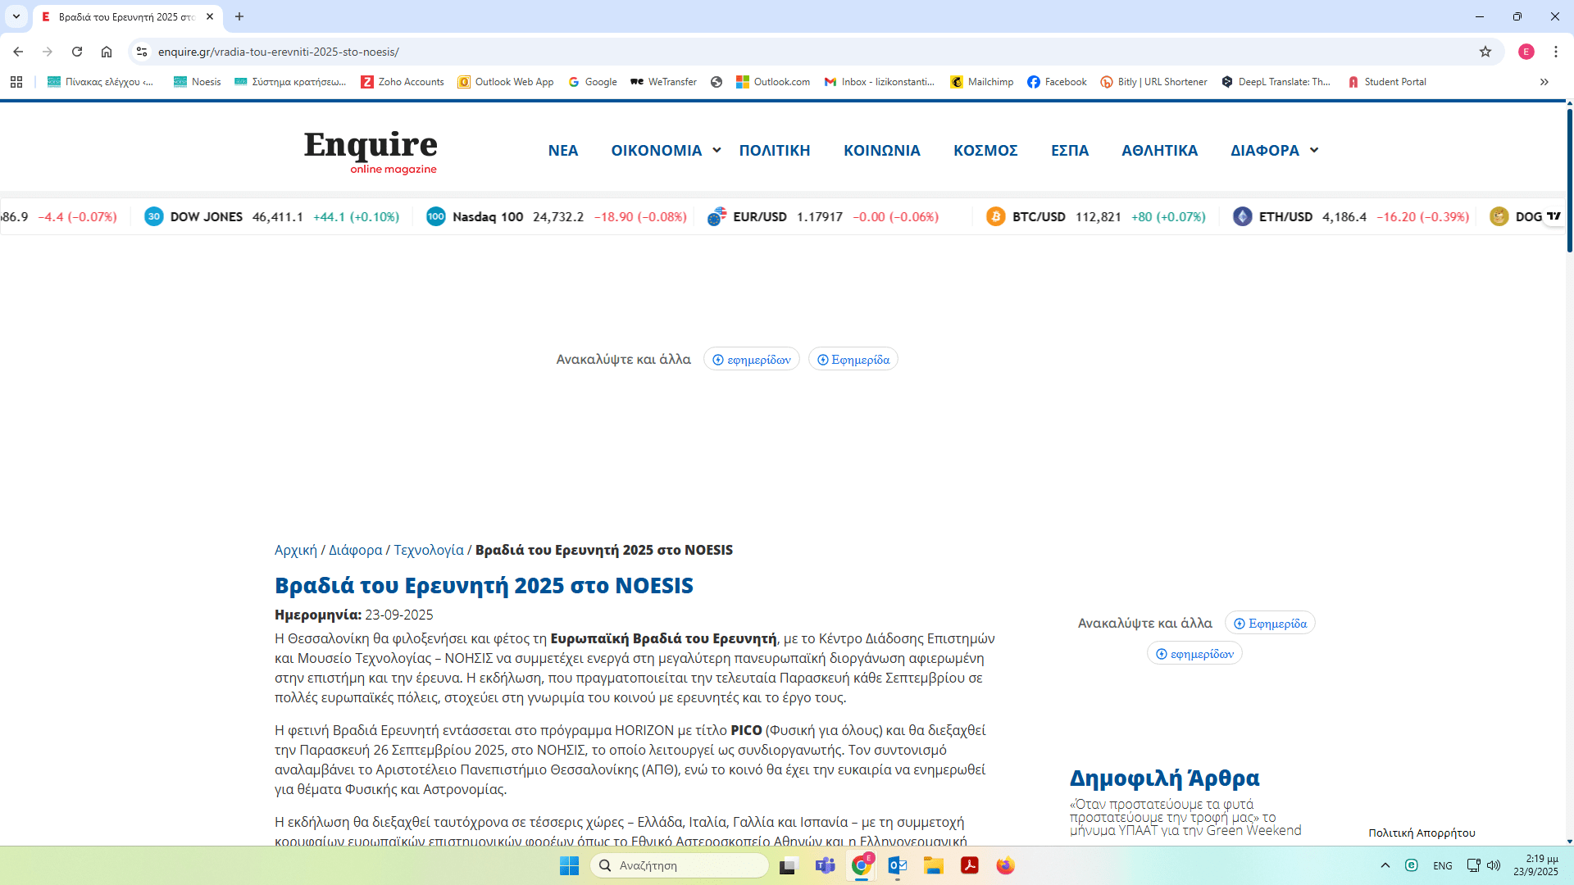Viewport: 1574px width, 885px height.
Task: Click the Windows taskbar search field
Action: point(680,865)
